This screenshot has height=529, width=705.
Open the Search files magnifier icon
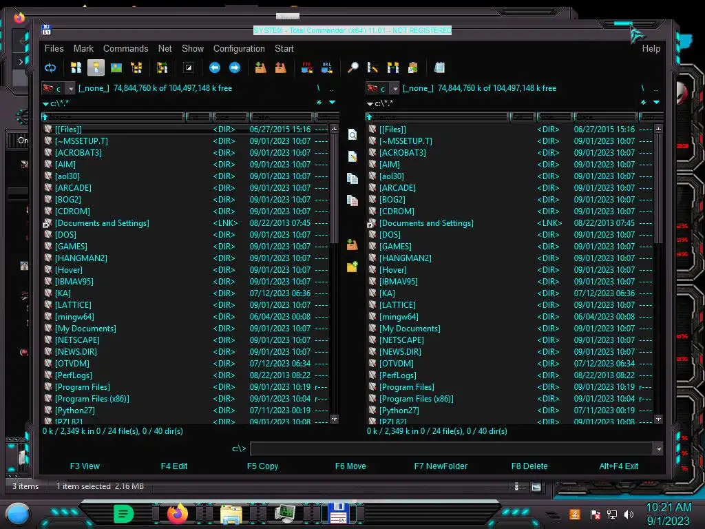pyautogui.click(x=353, y=68)
